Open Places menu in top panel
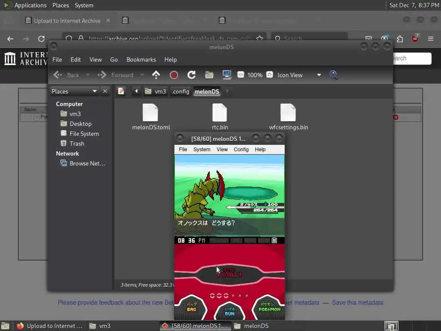 point(60,5)
